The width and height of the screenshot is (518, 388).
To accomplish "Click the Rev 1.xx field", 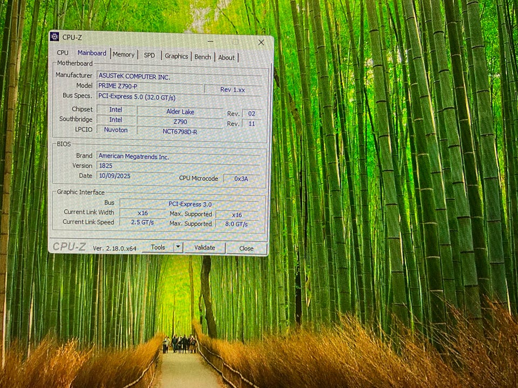I will (x=233, y=90).
